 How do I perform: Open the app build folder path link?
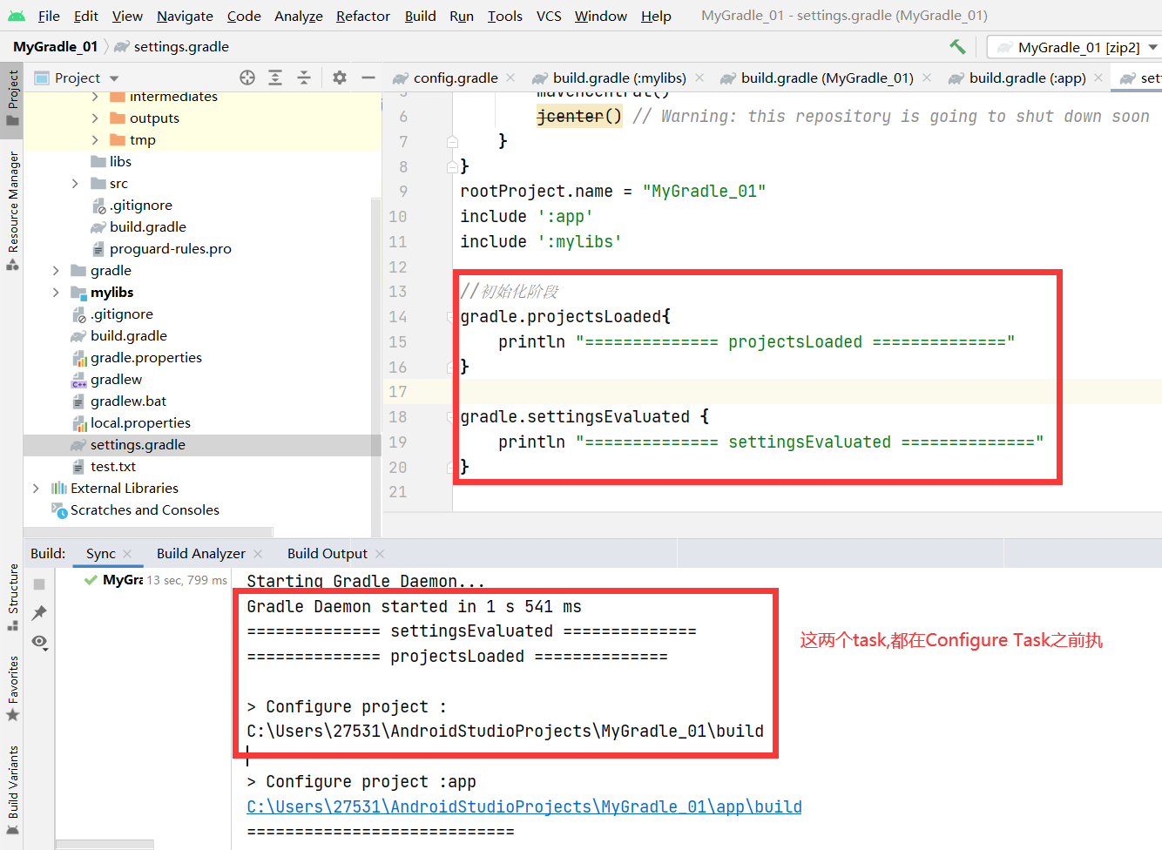click(524, 806)
